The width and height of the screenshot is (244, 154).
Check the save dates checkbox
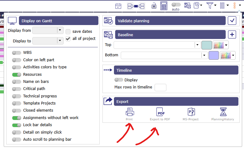coord(68,31)
